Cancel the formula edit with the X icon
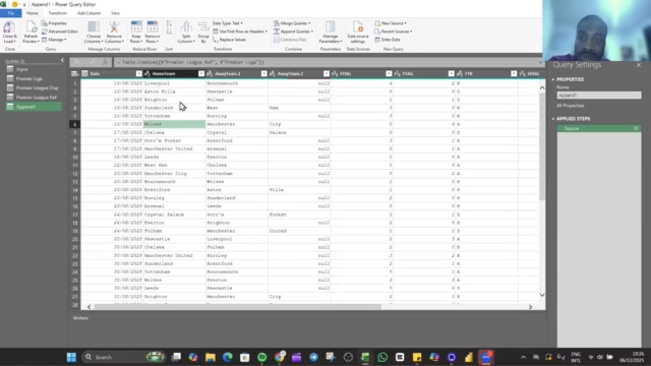Screen dimensions: 651x366 pos(77,62)
